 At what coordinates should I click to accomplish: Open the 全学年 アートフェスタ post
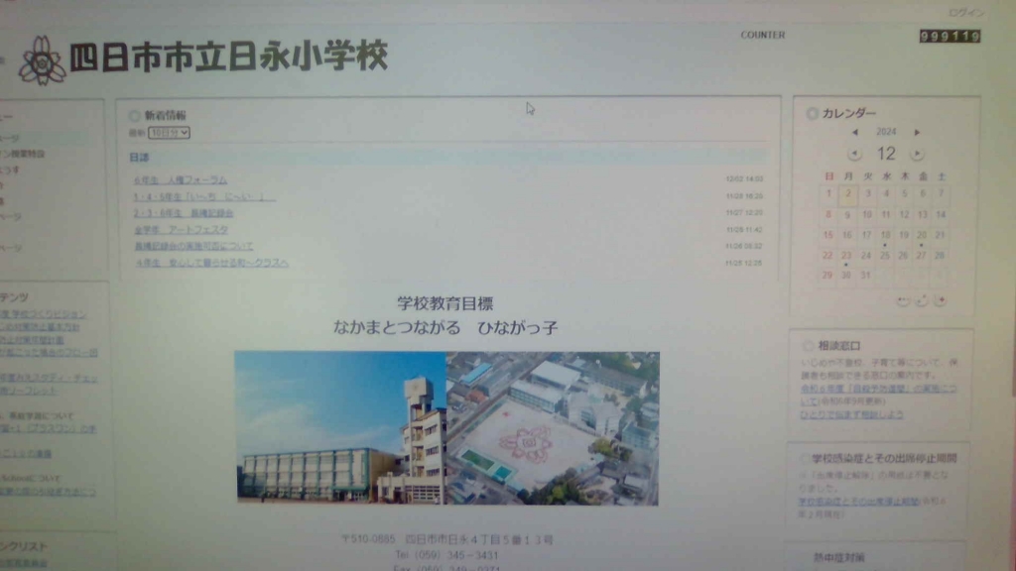point(181,230)
